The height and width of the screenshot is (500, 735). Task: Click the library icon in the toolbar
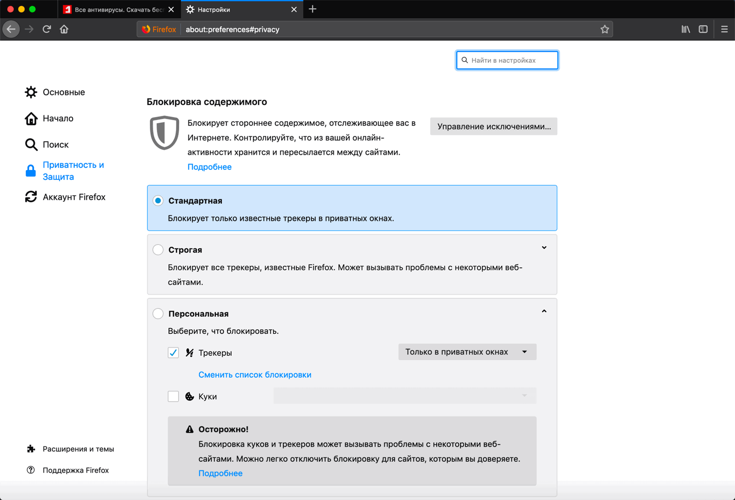[x=685, y=29]
